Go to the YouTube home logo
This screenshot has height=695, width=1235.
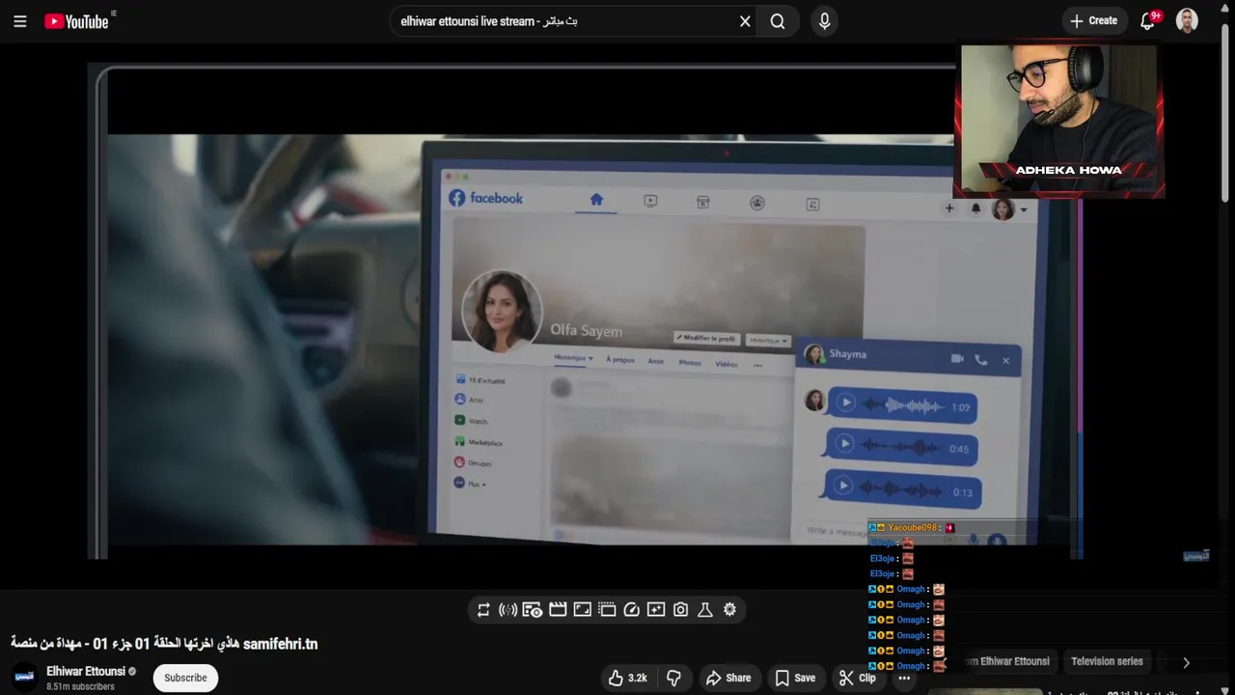[77, 21]
